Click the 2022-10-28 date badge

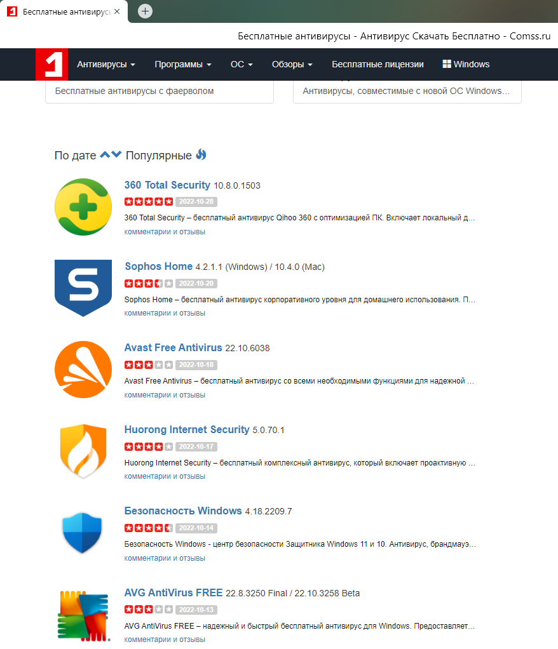click(x=196, y=201)
